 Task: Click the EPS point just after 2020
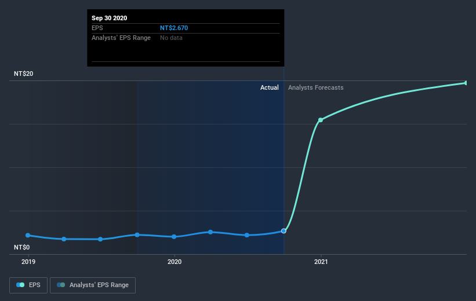pyautogui.click(x=210, y=232)
